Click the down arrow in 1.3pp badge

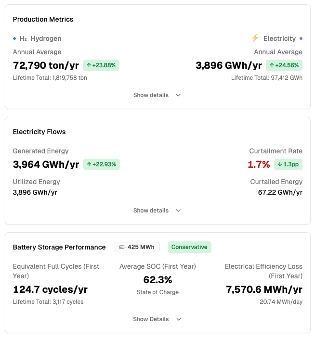coord(280,164)
